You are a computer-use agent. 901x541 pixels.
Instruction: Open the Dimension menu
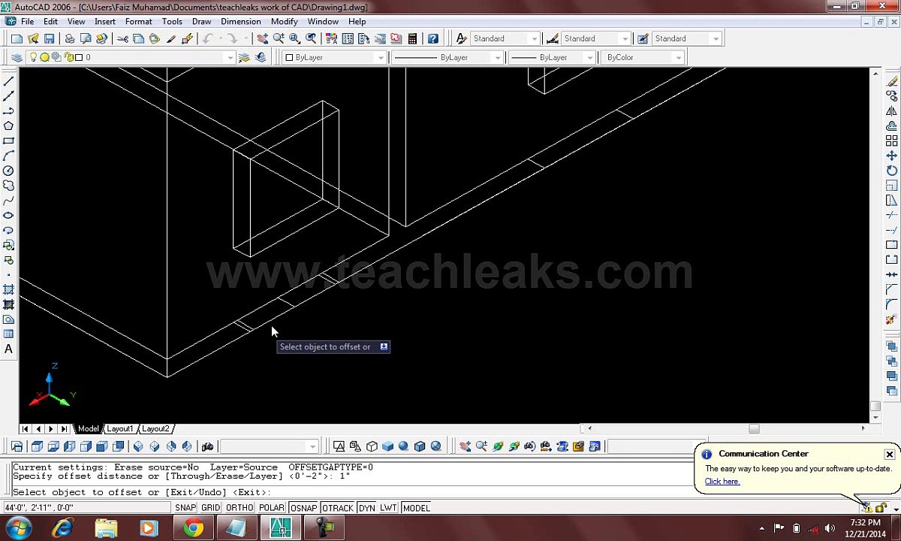click(240, 22)
